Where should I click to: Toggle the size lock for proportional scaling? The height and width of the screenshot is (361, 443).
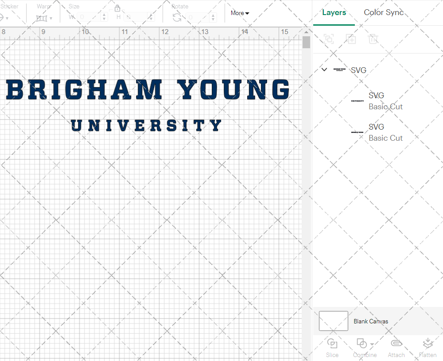tap(117, 8)
